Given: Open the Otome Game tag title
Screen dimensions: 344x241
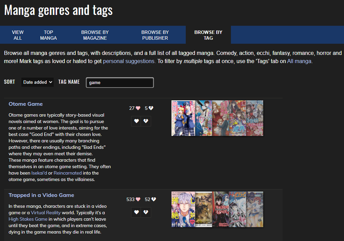Looking at the screenshot, I should pyautogui.click(x=26, y=104).
